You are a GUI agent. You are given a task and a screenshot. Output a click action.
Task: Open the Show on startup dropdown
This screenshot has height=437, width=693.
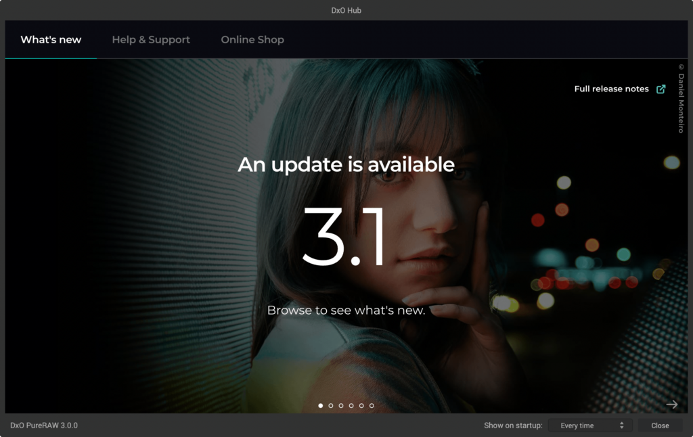[x=590, y=425]
